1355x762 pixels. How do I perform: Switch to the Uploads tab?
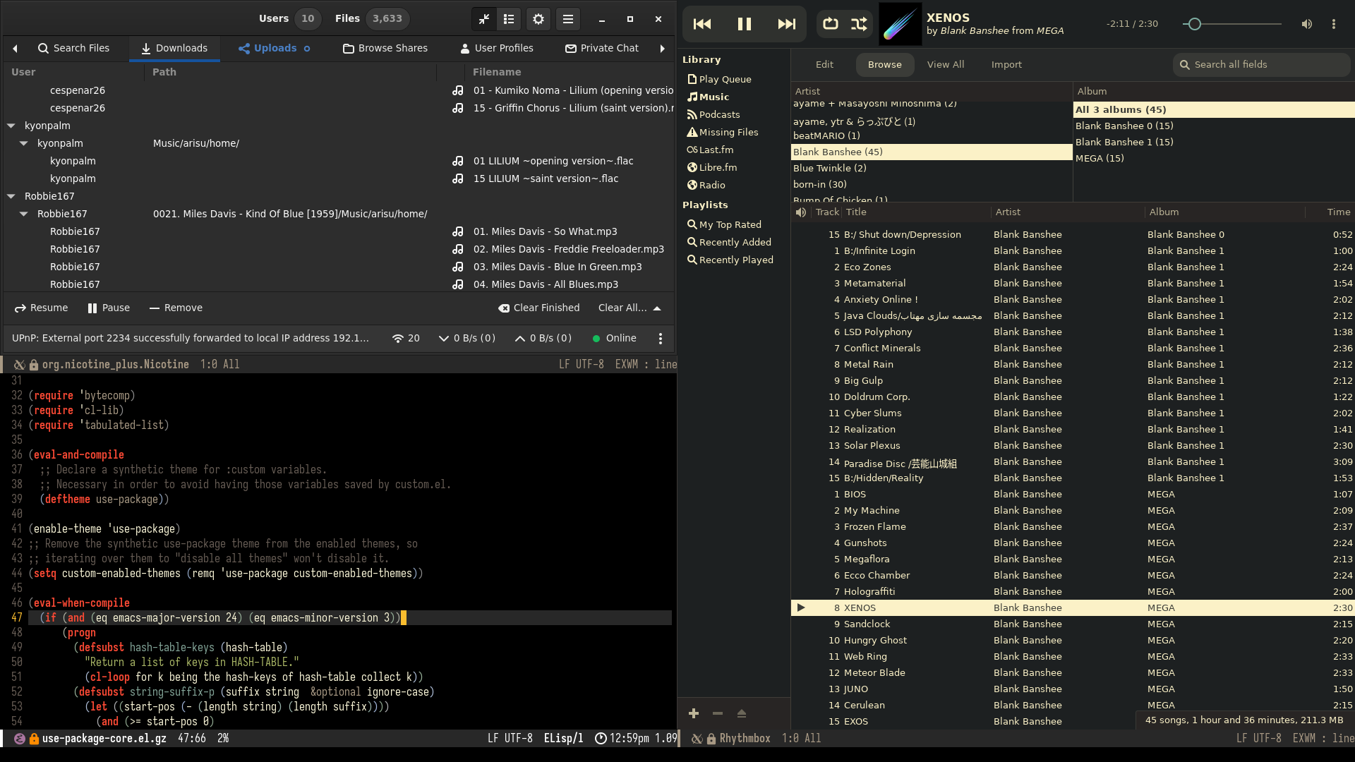[274, 48]
